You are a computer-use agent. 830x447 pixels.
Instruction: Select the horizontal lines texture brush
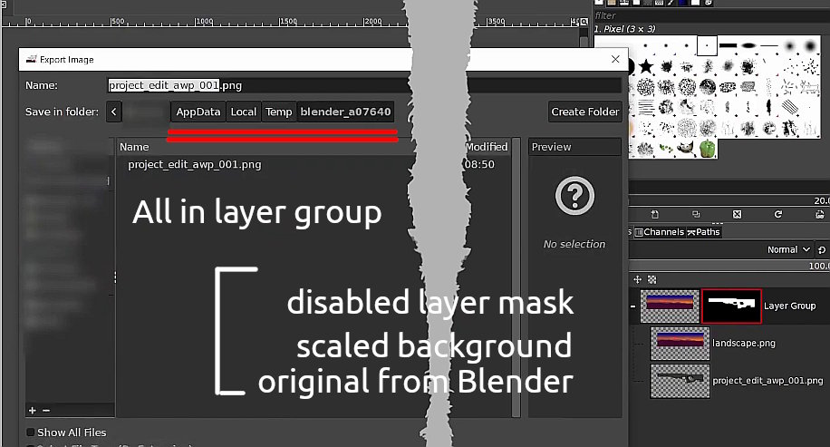coord(646,108)
